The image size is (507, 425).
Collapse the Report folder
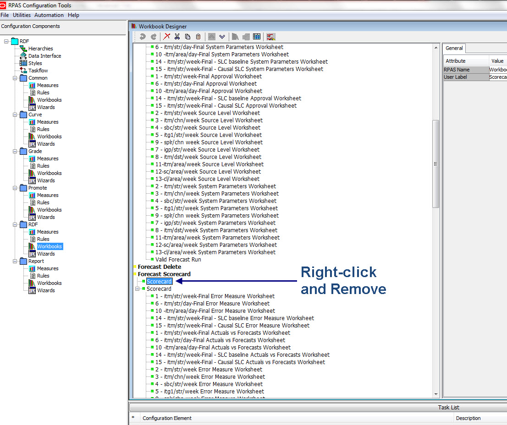pos(15,261)
